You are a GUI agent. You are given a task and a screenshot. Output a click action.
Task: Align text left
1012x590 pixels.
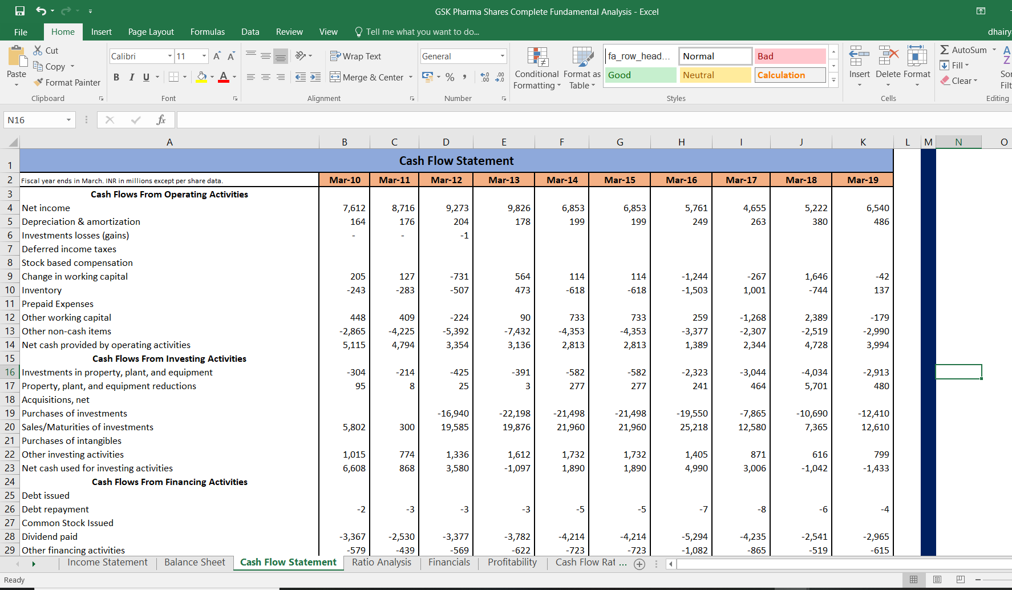point(251,77)
